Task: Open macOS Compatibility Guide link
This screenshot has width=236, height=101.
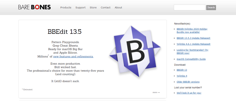Action: [x=191, y=59]
